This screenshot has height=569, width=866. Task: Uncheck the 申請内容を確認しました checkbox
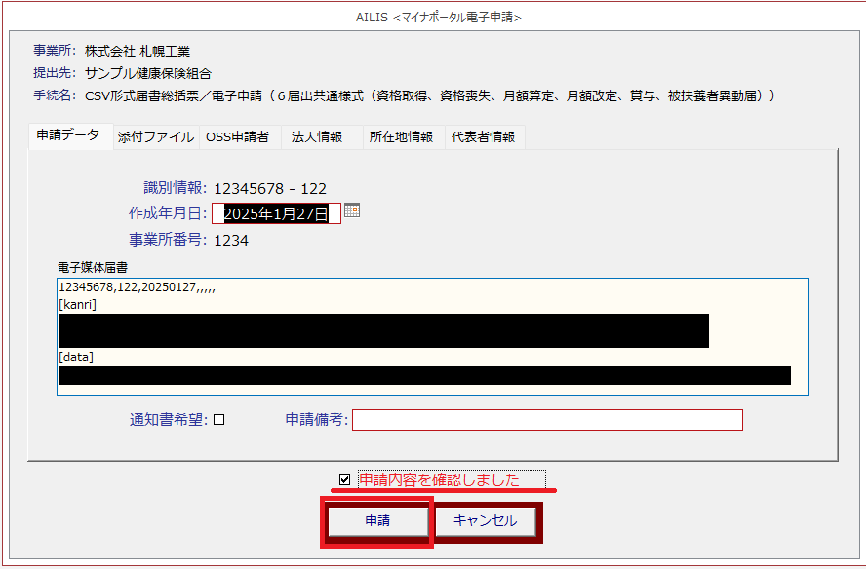[344, 479]
